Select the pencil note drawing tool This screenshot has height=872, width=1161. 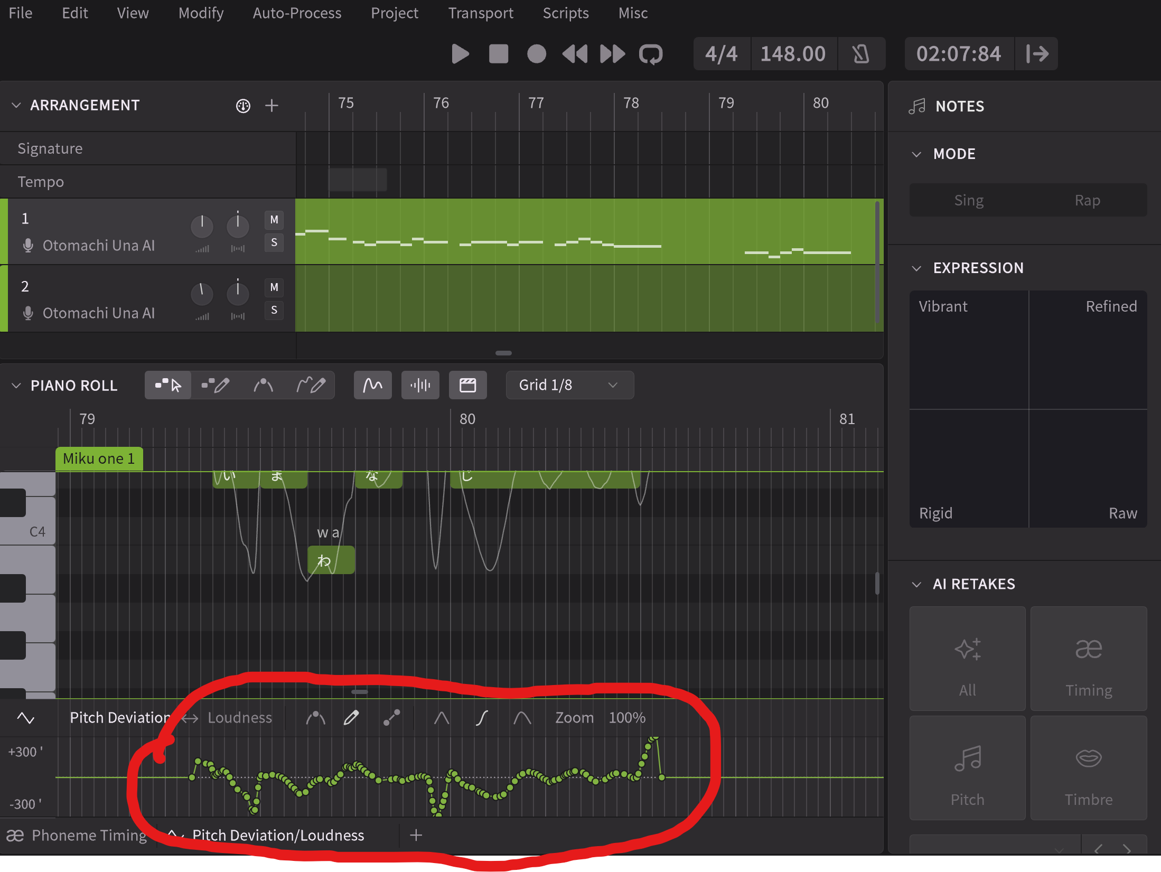point(216,385)
